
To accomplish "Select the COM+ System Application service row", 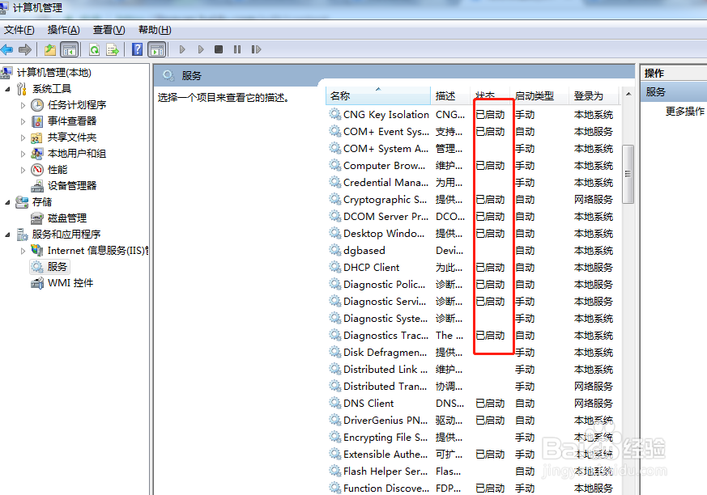I will (473, 149).
